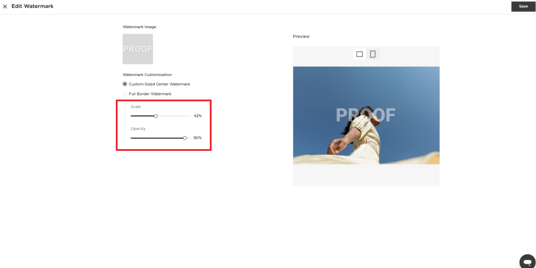Select Full Border Watermark radio button

click(125, 94)
